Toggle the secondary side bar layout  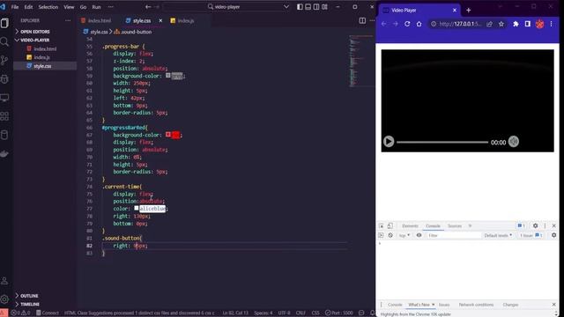(316, 7)
